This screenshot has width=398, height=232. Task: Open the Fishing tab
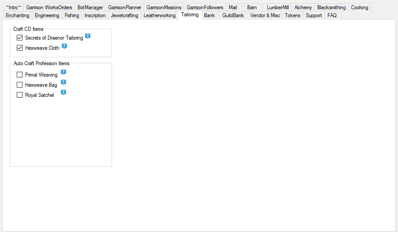pos(72,15)
